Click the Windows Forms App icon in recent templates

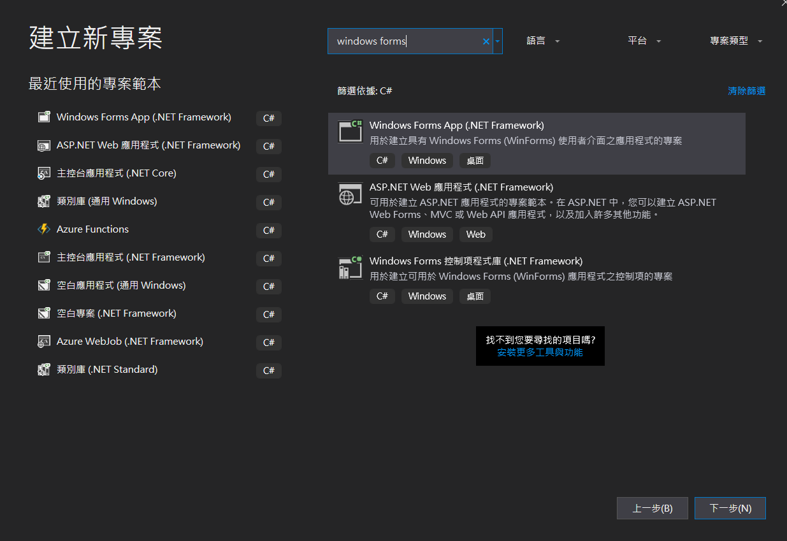click(x=44, y=117)
